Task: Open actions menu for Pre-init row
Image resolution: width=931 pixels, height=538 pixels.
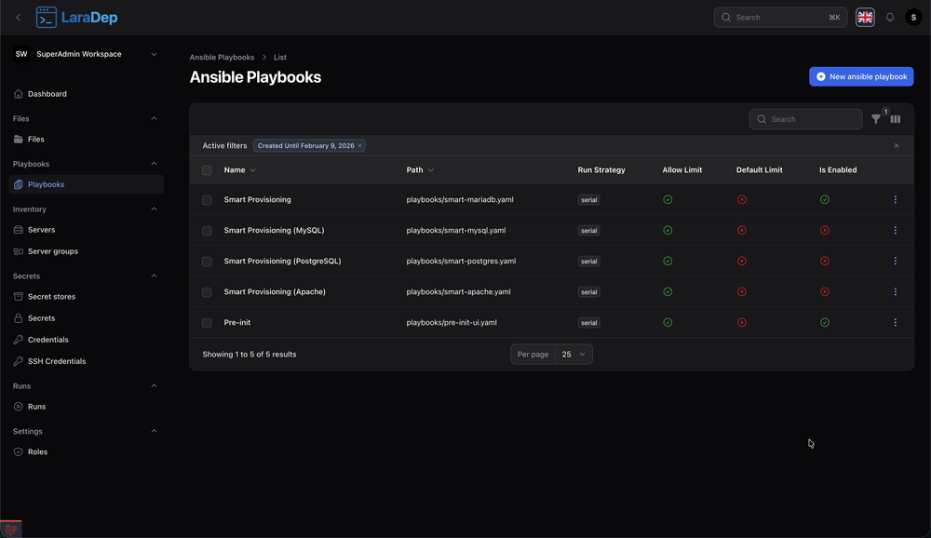Action: coord(896,323)
